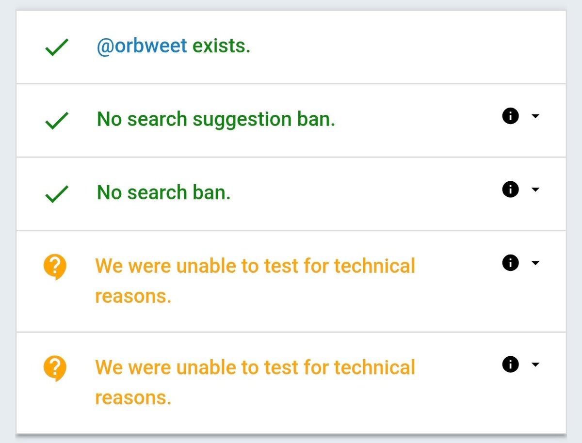This screenshot has width=582, height=443.
Task: Click the checkmark next to No search suggestion ban
Action: pyautogui.click(x=56, y=121)
